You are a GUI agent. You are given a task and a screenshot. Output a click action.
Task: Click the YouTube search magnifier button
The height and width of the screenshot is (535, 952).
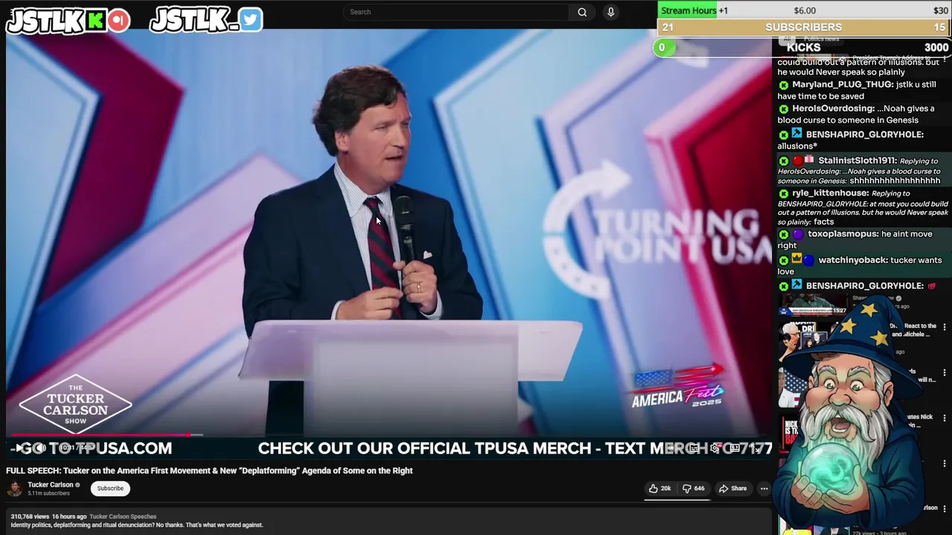[x=582, y=12]
